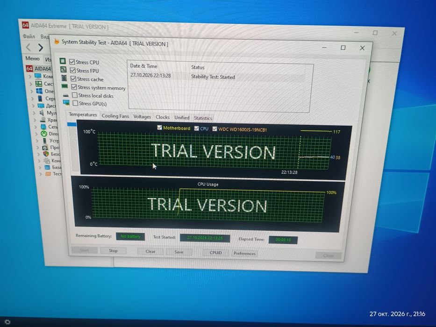The width and height of the screenshot is (436, 327).
Task: Click the back arrow in AIDA64 Extreme toolbar
Action: click(x=28, y=47)
